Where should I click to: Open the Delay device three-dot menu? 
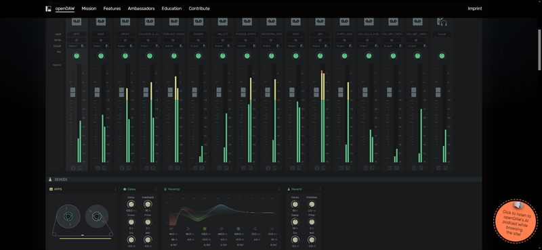(156, 189)
